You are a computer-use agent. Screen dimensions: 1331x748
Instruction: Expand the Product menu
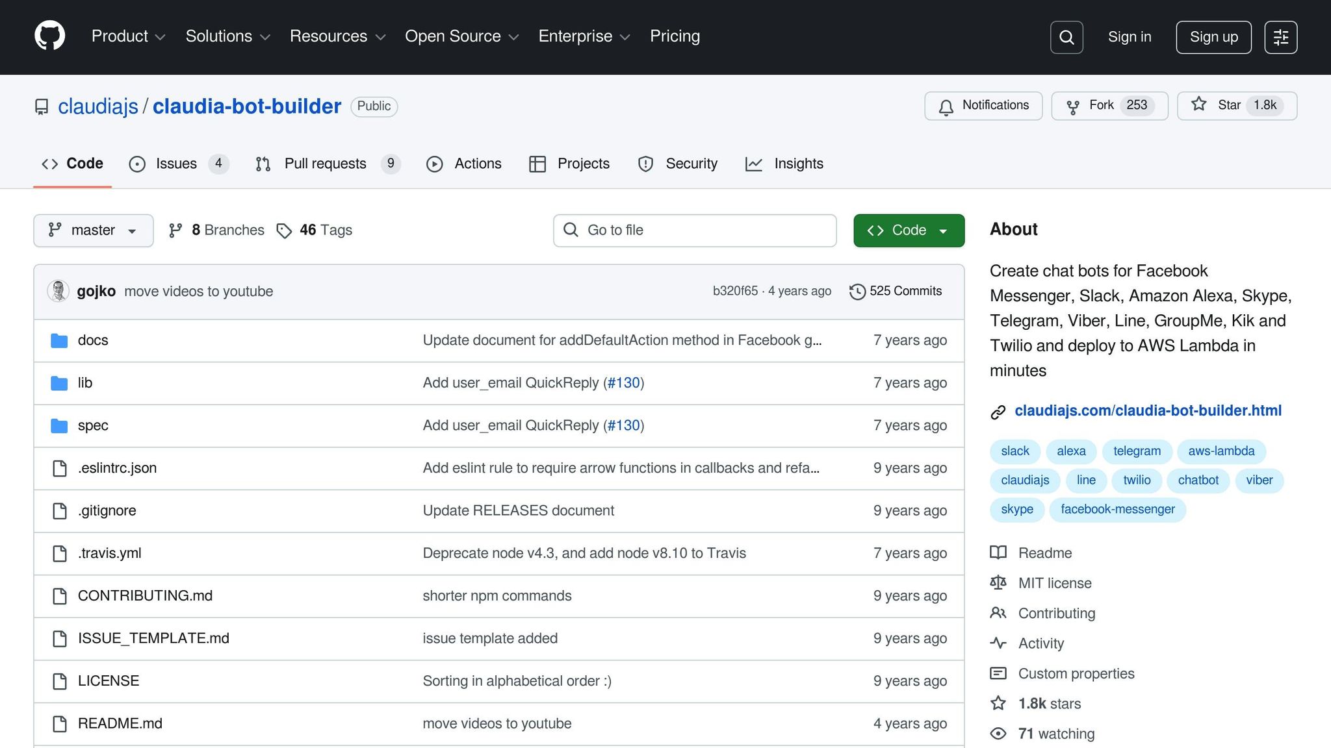128,36
